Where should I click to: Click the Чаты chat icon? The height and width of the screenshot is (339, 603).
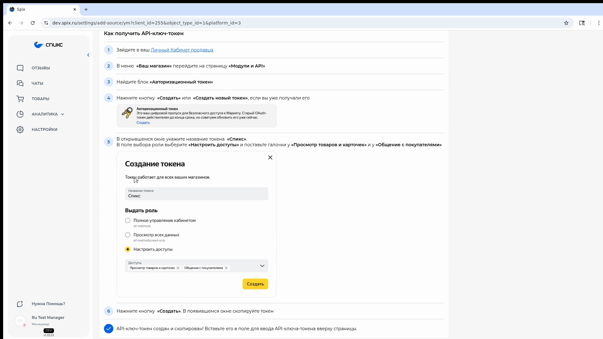coord(20,83)
